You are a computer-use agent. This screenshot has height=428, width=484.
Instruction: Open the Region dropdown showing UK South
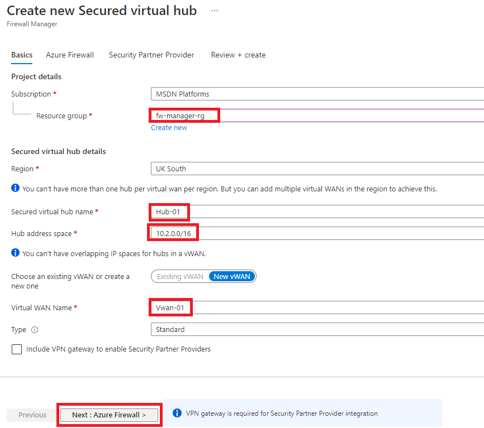pos(313,169)
